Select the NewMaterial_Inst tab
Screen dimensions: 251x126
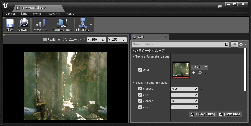point(38,8)
